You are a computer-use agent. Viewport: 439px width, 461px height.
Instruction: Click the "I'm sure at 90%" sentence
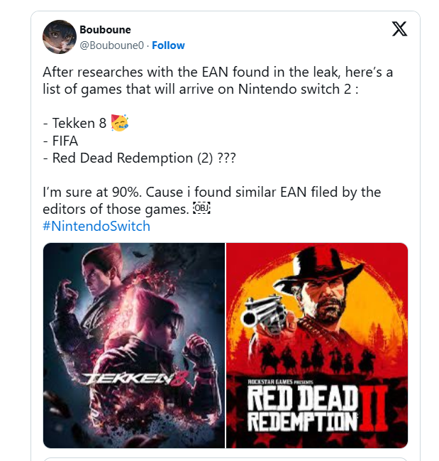(x=211, y=200)
